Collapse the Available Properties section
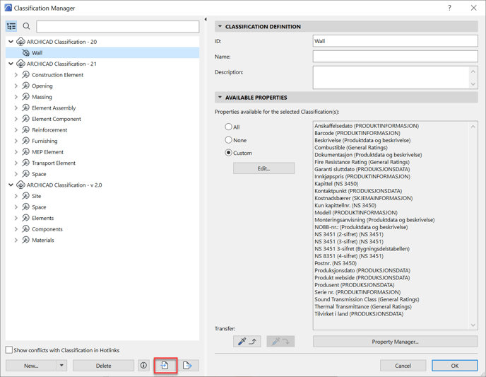Image resolution: width=486 pixels, height=377 pixels. (x=220, y=98)
